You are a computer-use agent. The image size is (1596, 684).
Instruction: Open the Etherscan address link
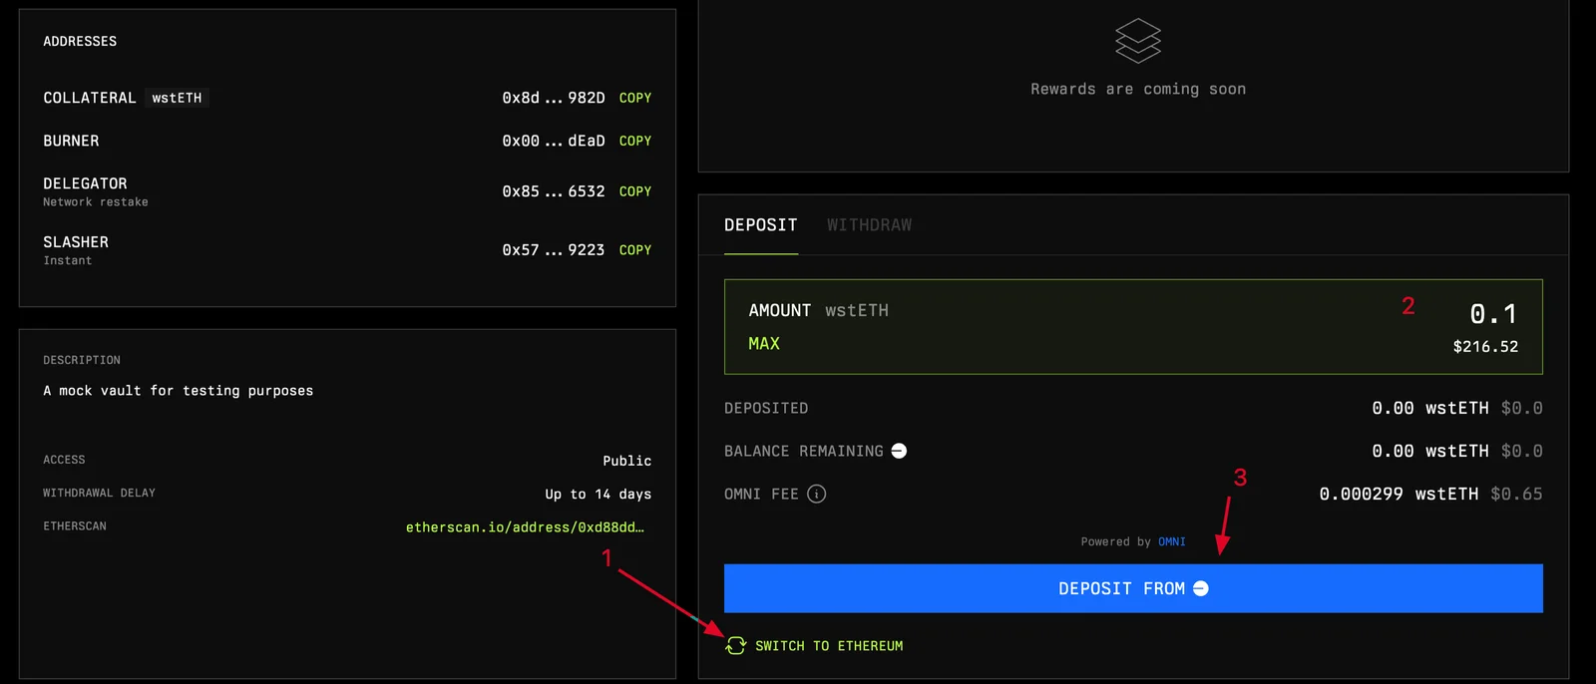pos(525,526)
